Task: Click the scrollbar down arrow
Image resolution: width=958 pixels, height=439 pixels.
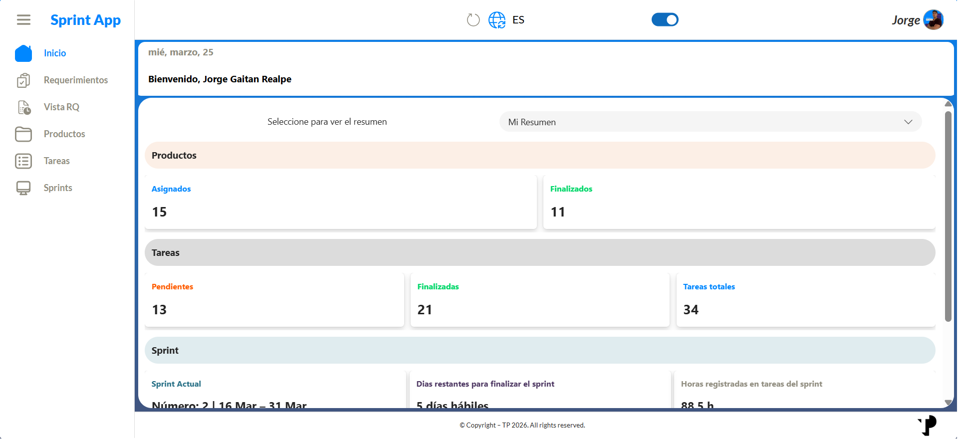Action: click(x=948, y=403)
